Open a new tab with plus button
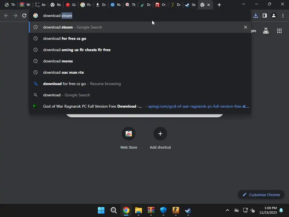289x217 pixels. tap(219, 5)
